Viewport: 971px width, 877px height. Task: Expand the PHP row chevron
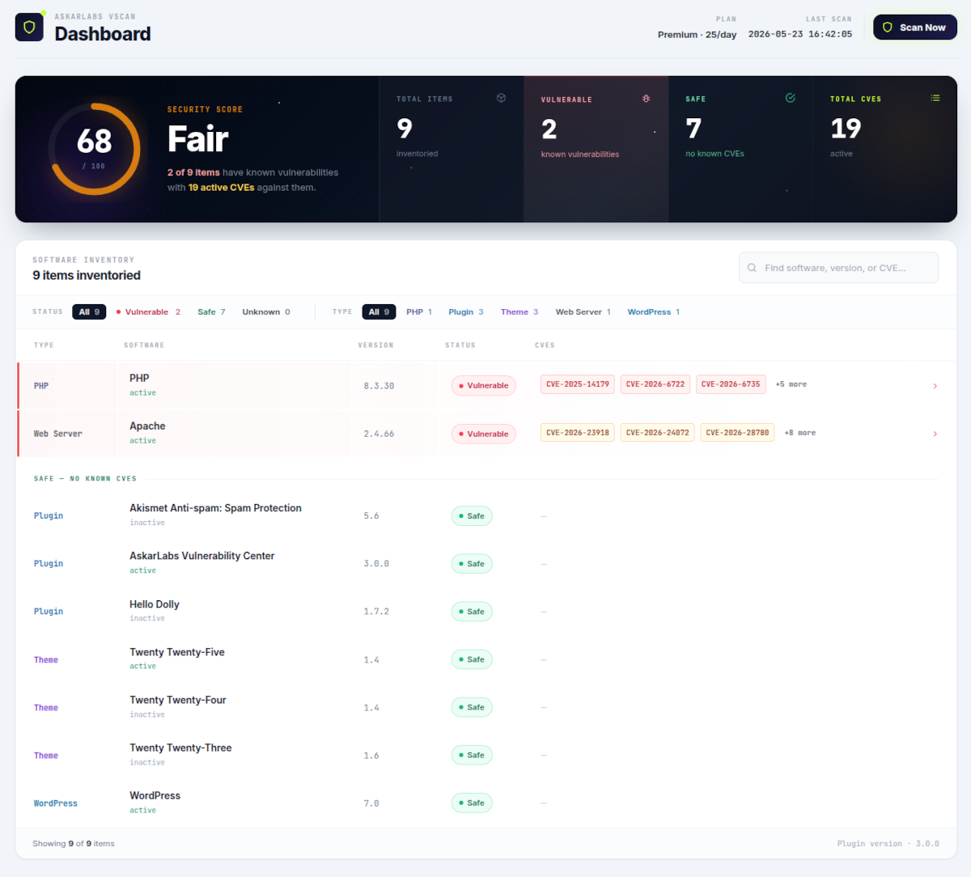tap(935, 386)
